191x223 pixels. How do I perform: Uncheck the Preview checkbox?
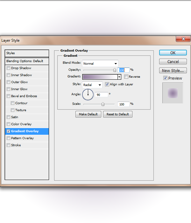tap(165, 78)
